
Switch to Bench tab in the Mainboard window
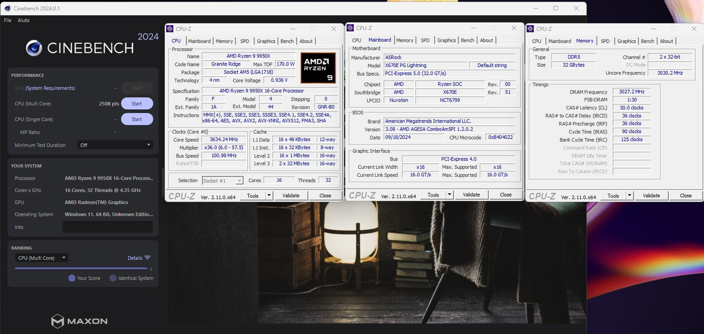tap(468, 40)
